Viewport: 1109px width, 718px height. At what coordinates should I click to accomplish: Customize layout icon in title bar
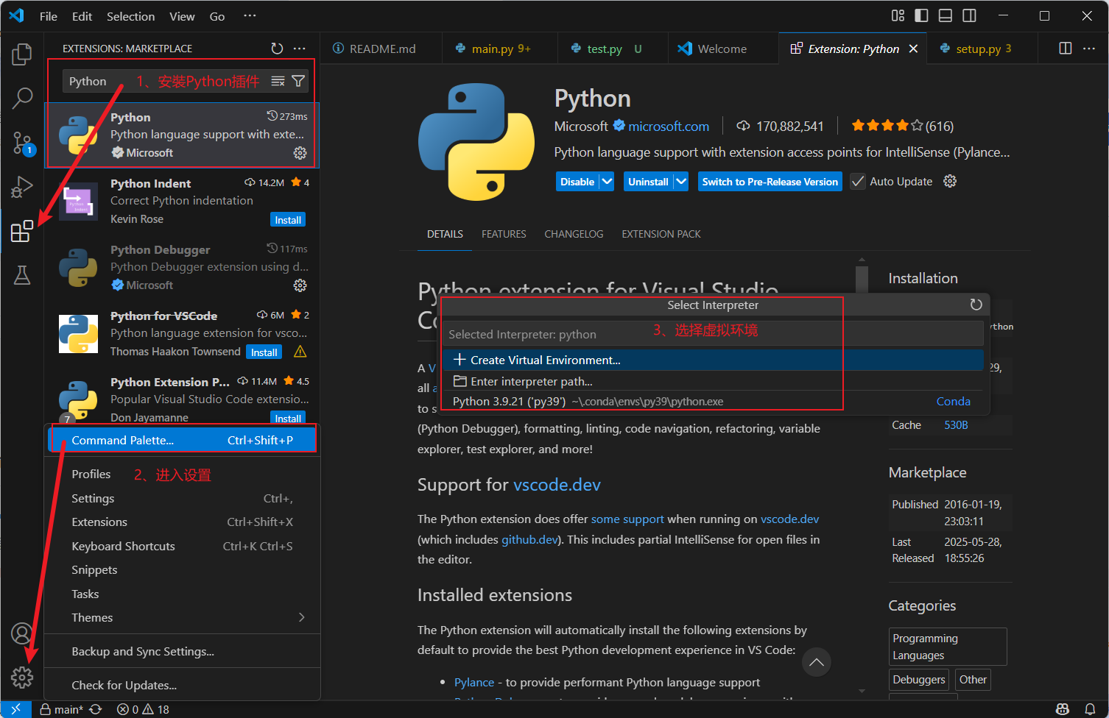click(x=898, y=15)
